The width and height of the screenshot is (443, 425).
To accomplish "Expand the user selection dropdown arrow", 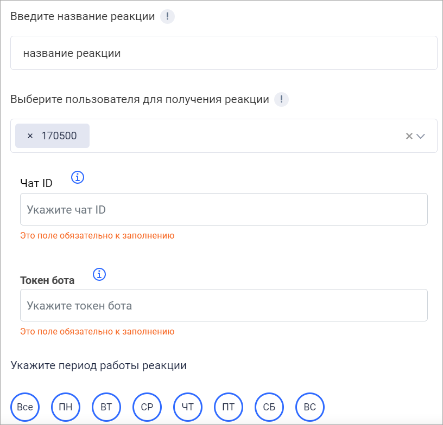I will 420,136.
